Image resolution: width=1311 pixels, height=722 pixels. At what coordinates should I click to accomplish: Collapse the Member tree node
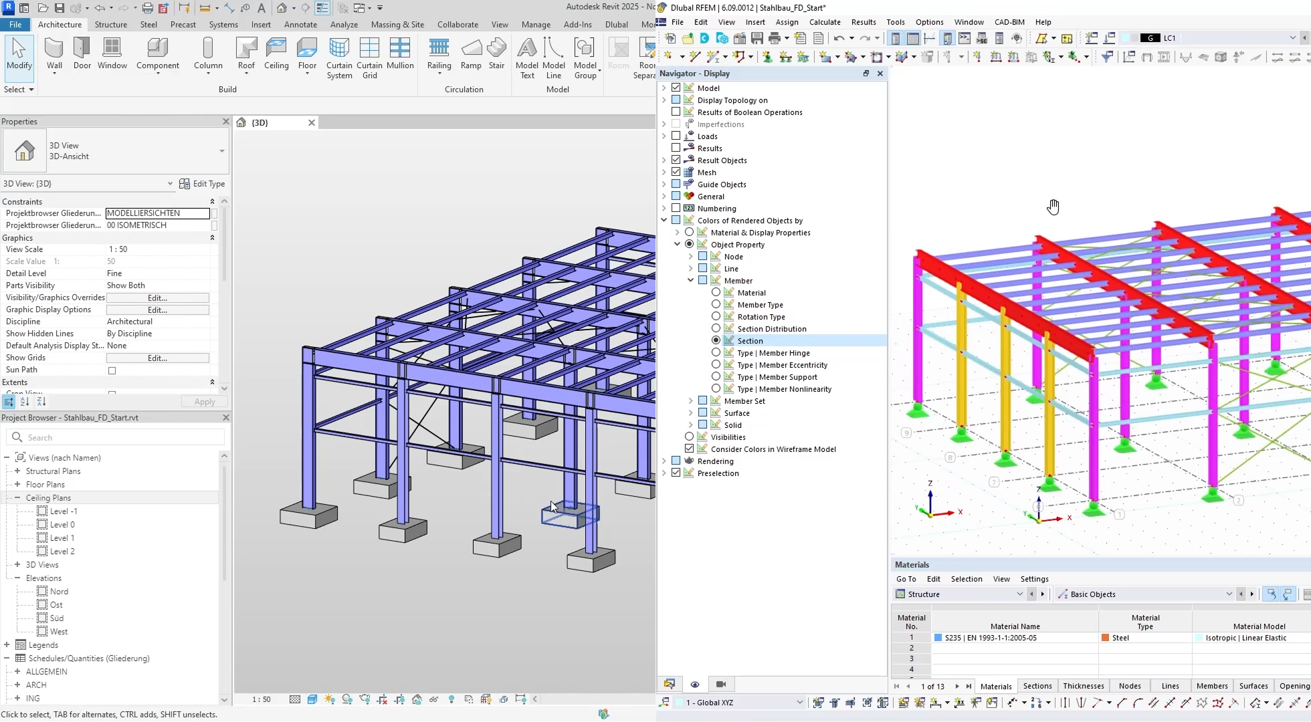[x=690, y=280]
